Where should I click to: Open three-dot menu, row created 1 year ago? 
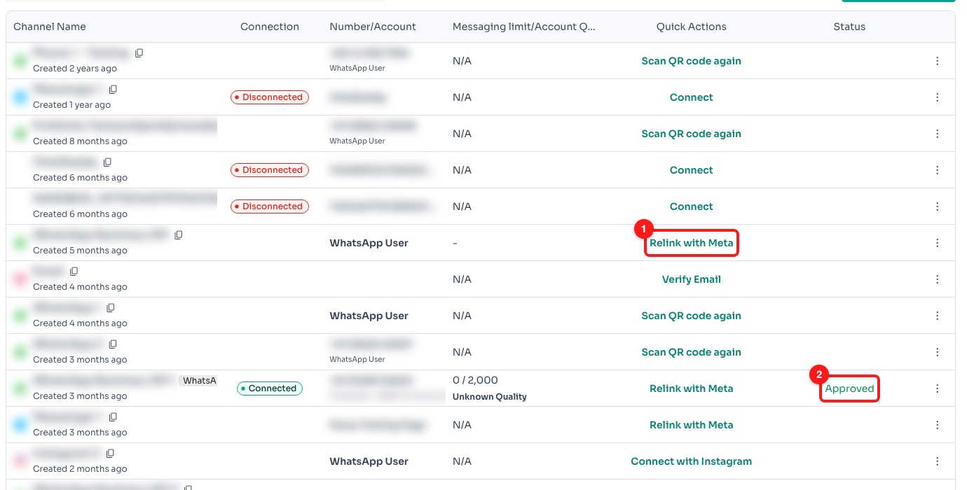pyautogui.click(x=938, y=97)
